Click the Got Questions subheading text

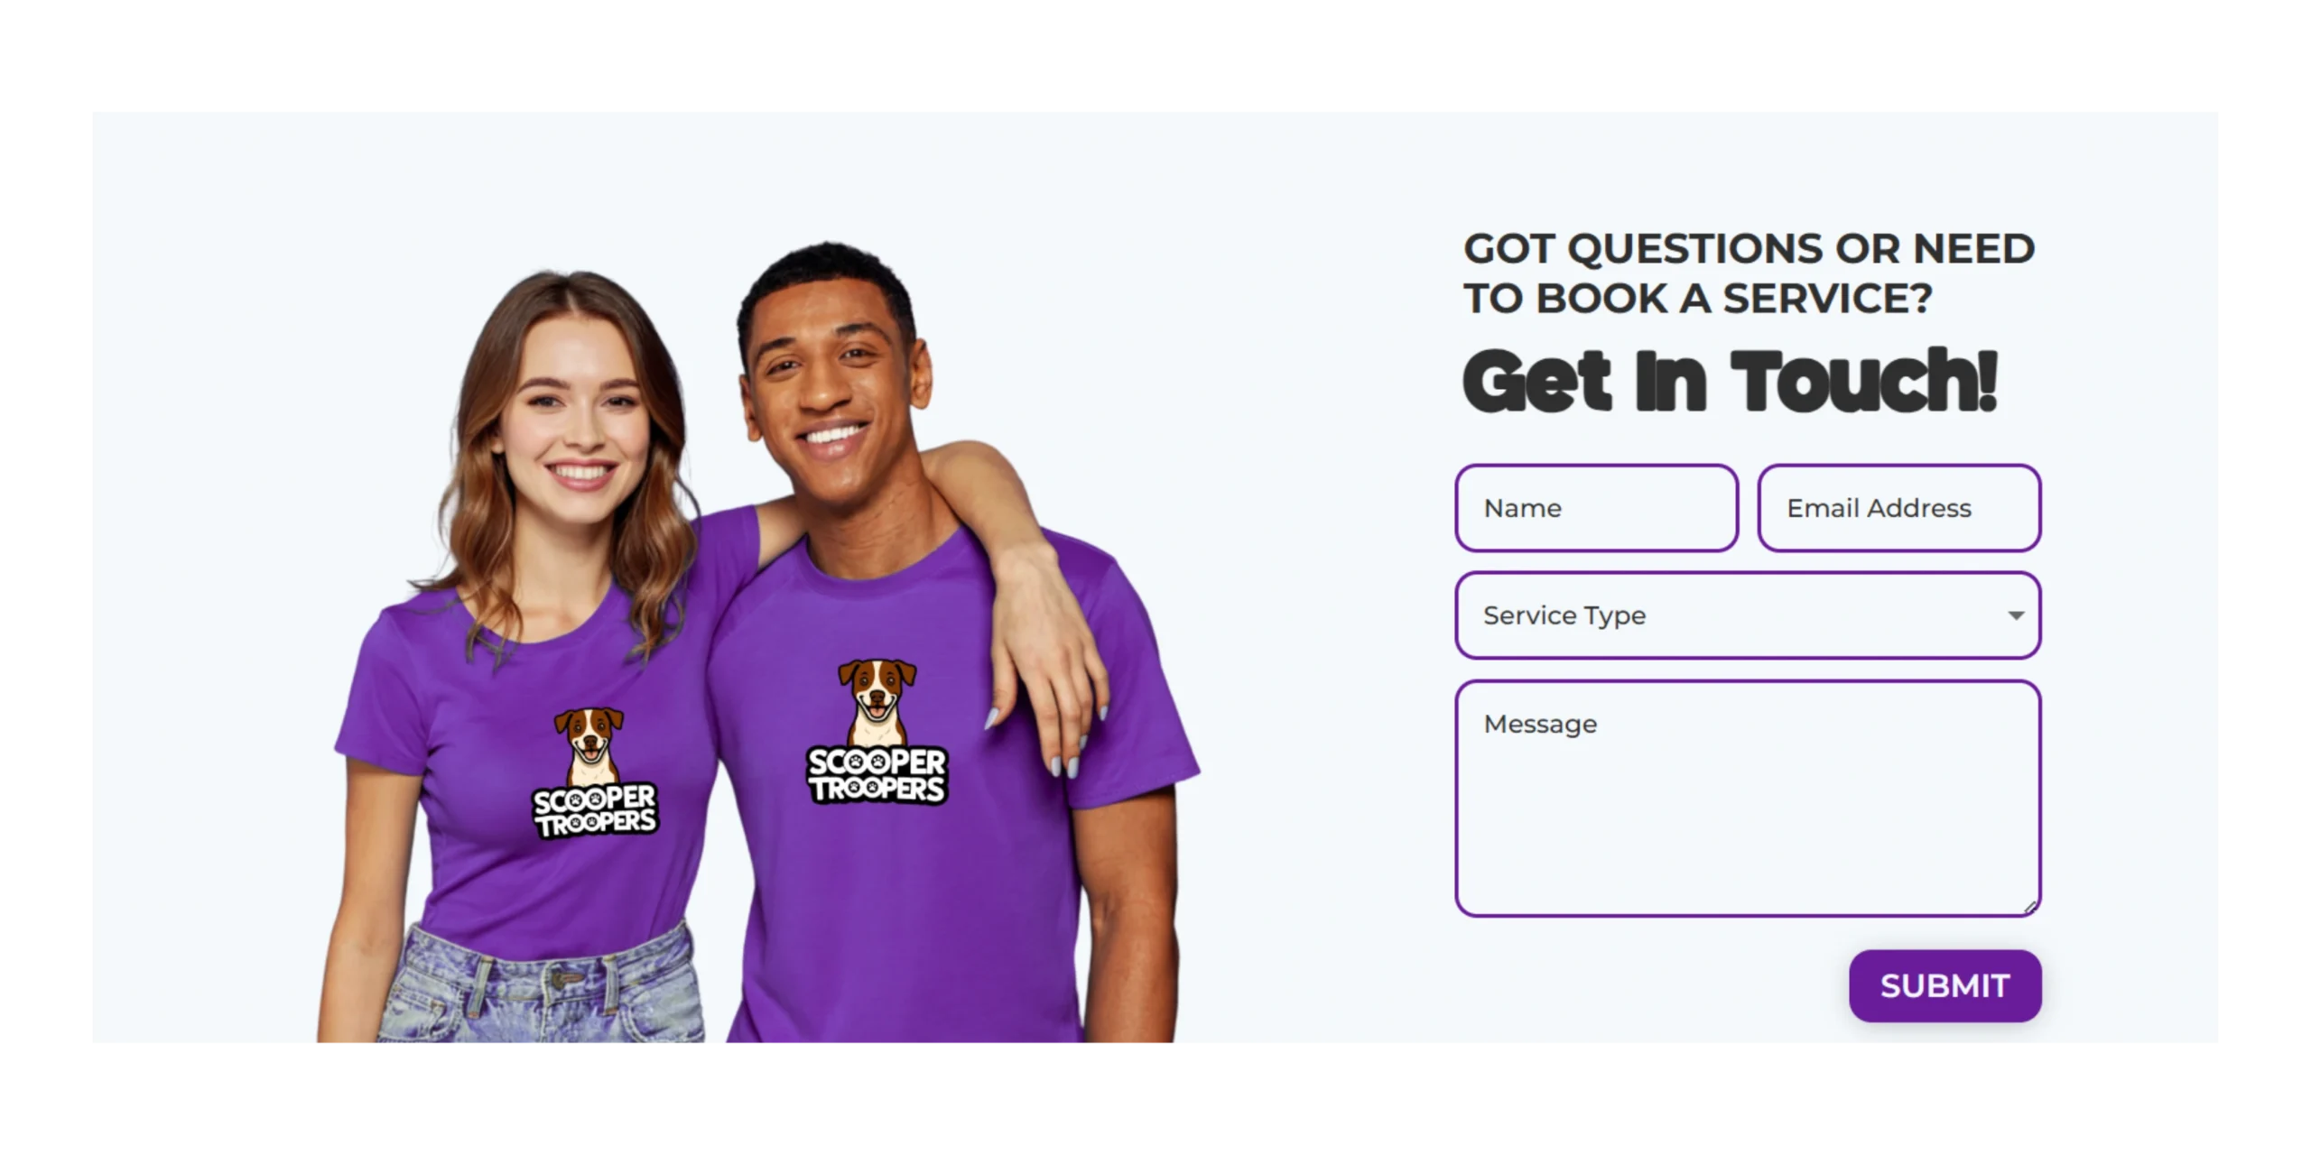[1749, 273]
